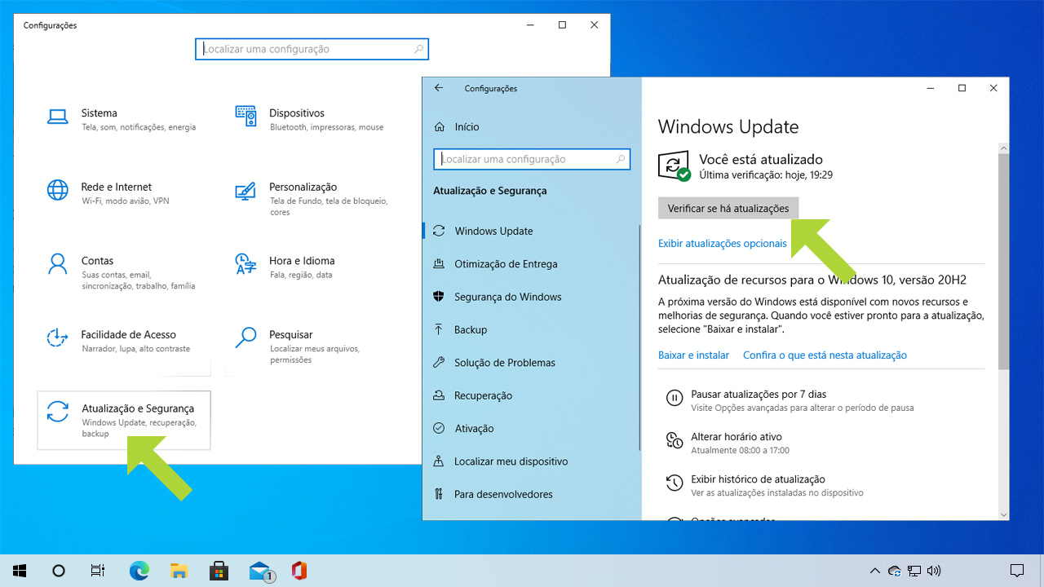Viewport: 1044px width, 587px height.
Task: Show hidden tray icons chevron
Action: 874,571
